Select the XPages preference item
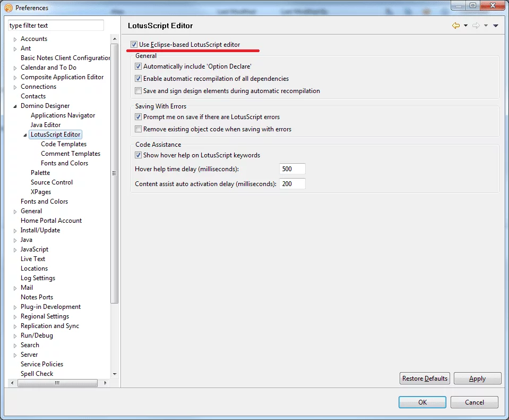Viewport: 509px width, 420px height. tap(41, 192)
